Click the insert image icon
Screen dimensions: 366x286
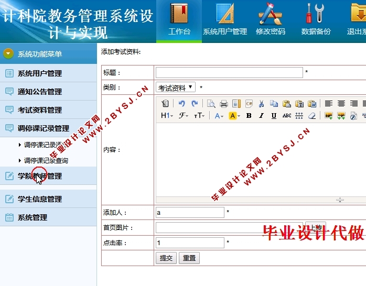pos(328,116)
